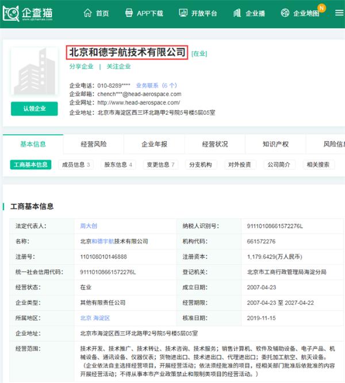Click the company title 北京和德宇航技术有限公司
Viewport: 345px width, 383px height.
click(x=127, y=52)
